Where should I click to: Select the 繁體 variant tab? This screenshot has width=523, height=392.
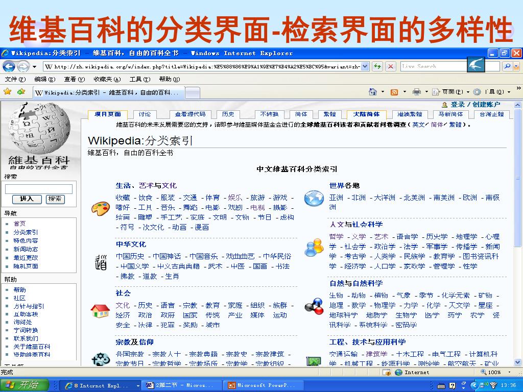tap(329, 114)
